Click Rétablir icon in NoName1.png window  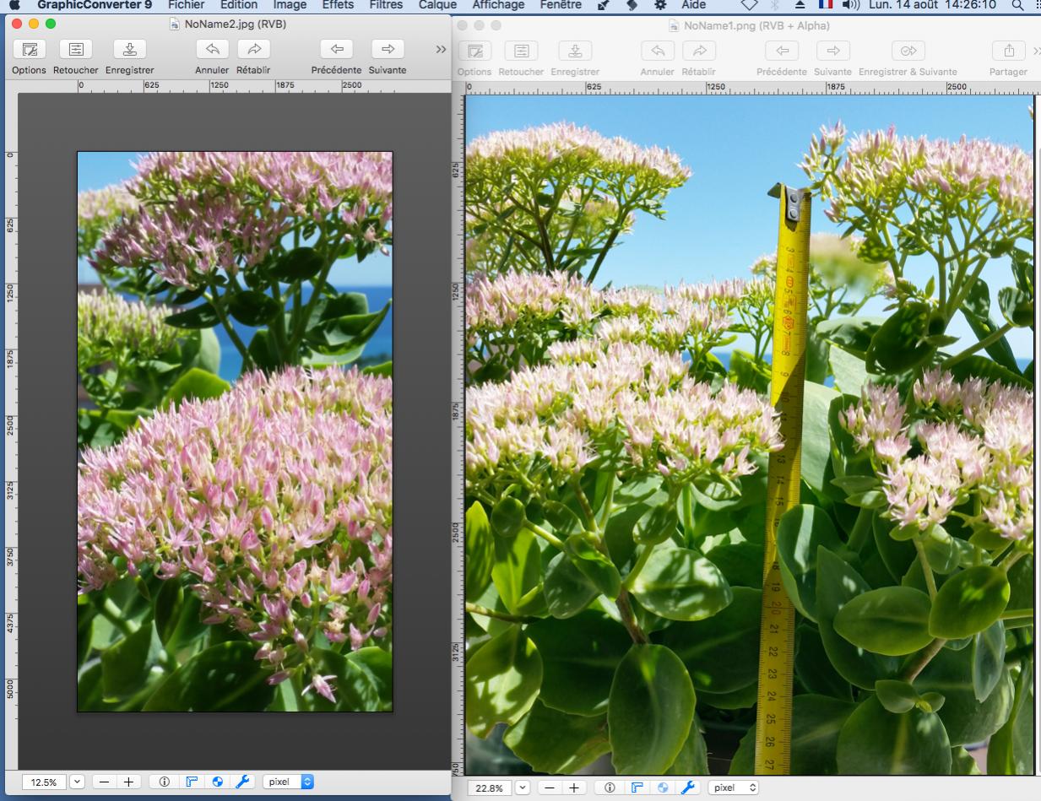[699, 51]
